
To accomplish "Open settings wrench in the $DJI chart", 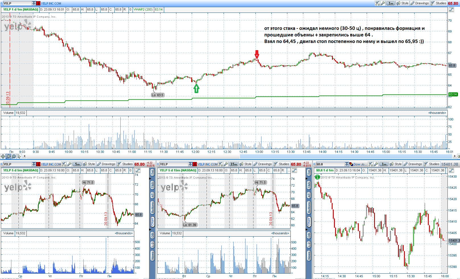I will click(x=376, y=164).
